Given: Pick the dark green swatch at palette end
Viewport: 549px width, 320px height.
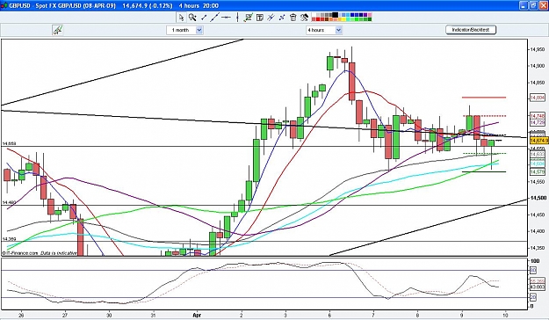Looking at the screenshot, I should pyautogui.click(x=370, y=19).
